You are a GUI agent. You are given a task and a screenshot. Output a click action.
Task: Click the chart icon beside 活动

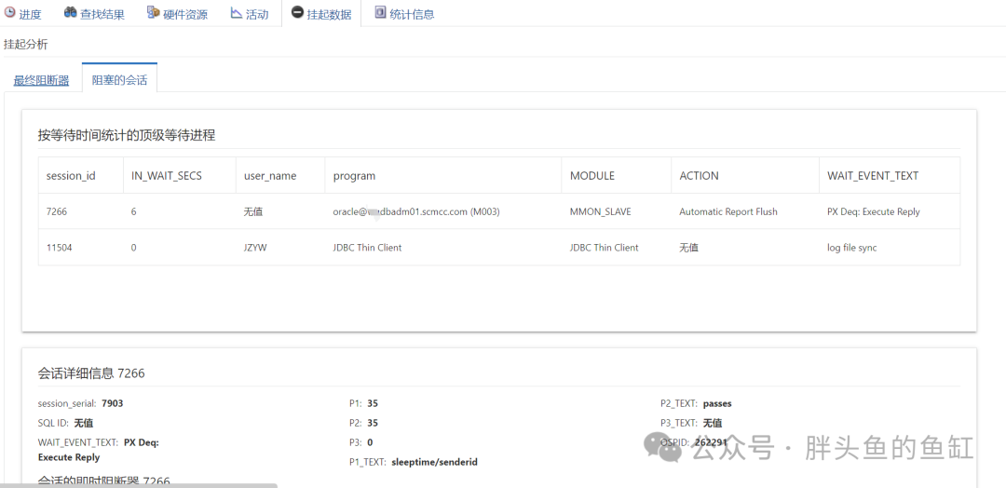[236, 13]
